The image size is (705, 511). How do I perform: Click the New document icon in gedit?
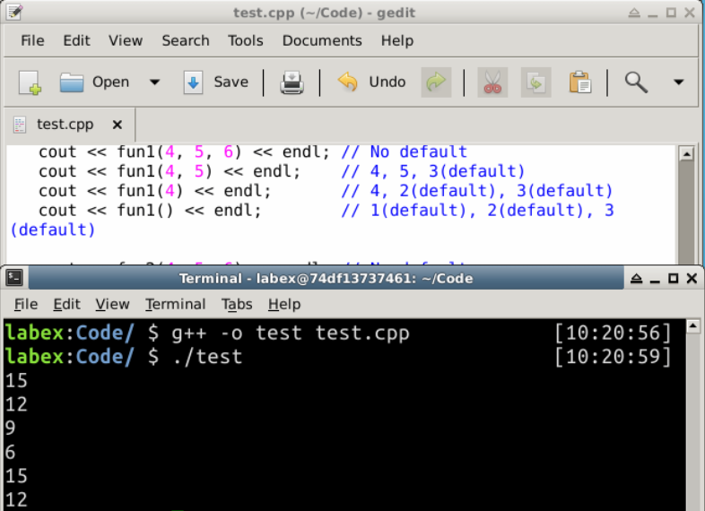tap(30, 82)
